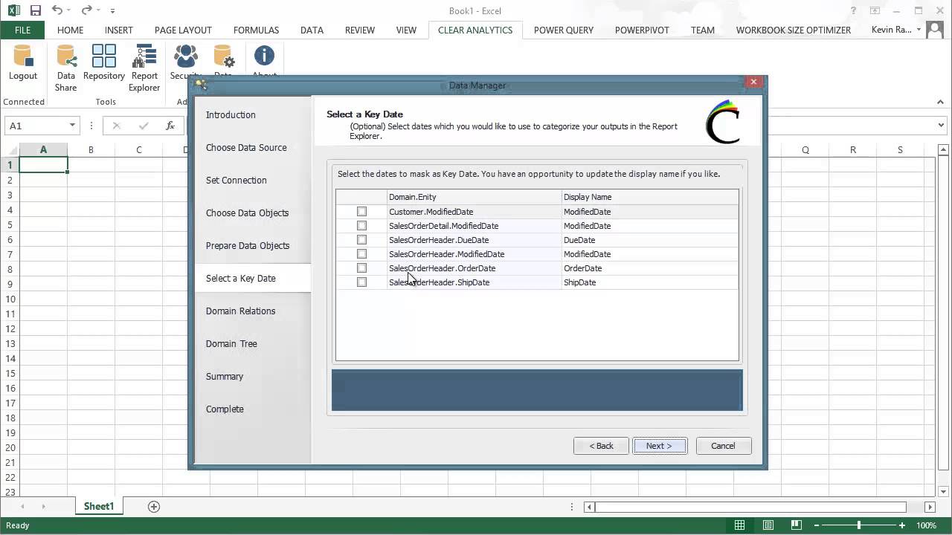The image size is (952, 535).
Task: Click the ShipDate display name cell
Action: 649,282
